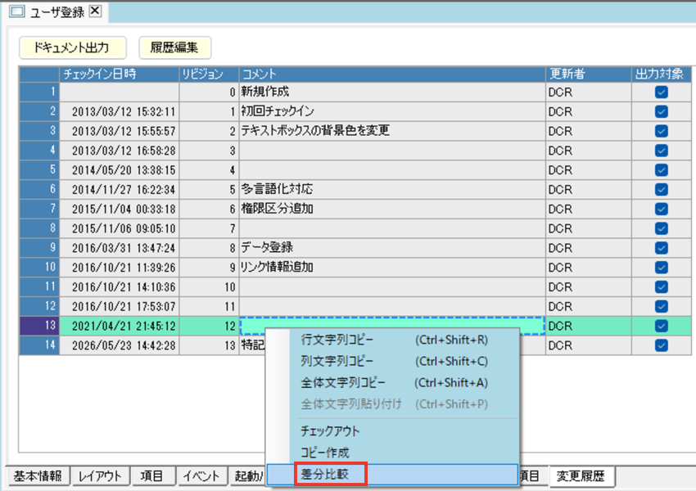Toggle 出力対象 checkbox for データ登録 row
The image size is (696, 491).
(x=661, y=248)
